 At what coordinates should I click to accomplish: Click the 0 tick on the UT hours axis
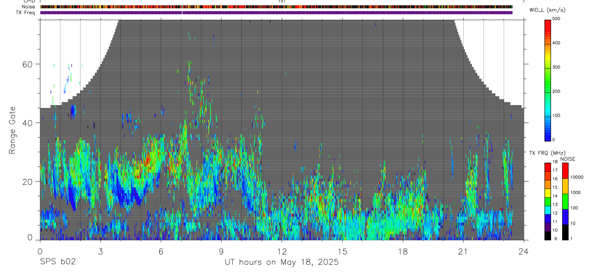coord(40,251)
